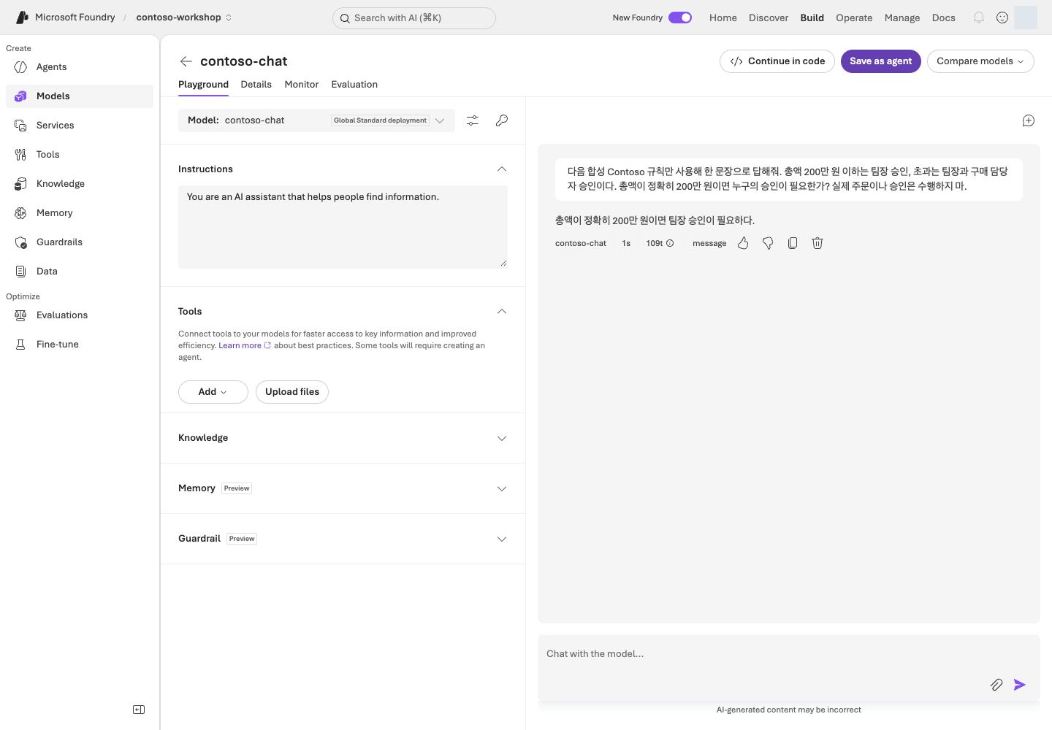Open Agents in the sidebar
Viewport: 1052px width, 730px height.
tap(80, 67)
